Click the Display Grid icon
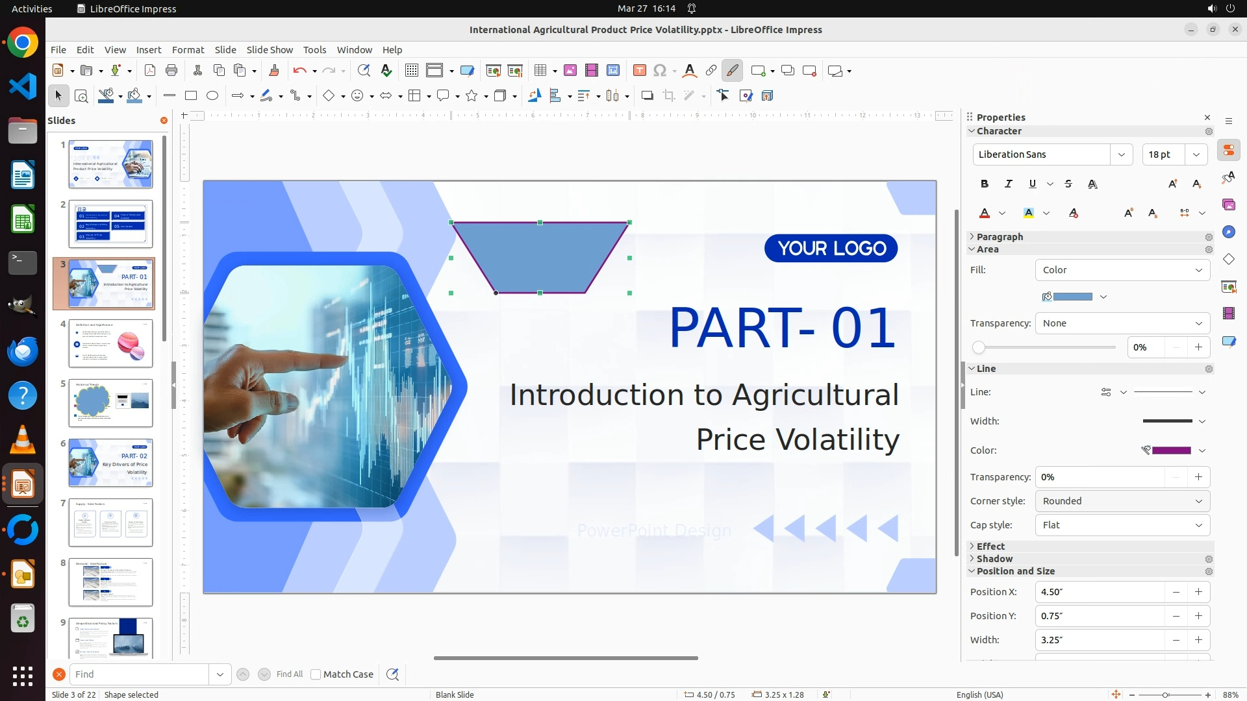The height and width of the screenshot is (701, 1247). click(x=411, y=71)
